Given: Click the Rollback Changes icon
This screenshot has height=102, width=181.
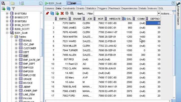Looking at the screenshot, I should 72,13.
